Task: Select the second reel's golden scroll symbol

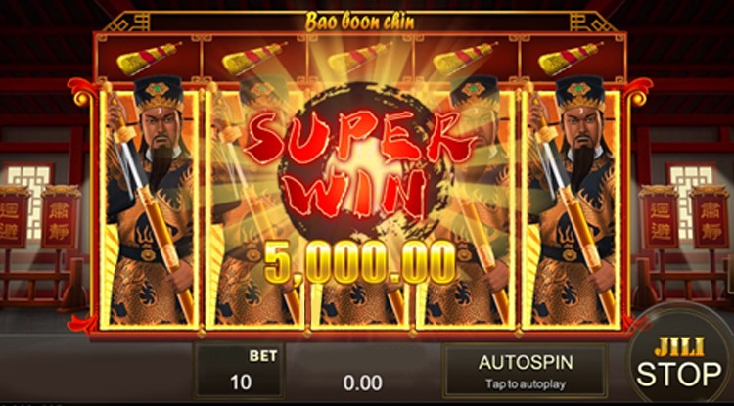Action: point(254,59)
